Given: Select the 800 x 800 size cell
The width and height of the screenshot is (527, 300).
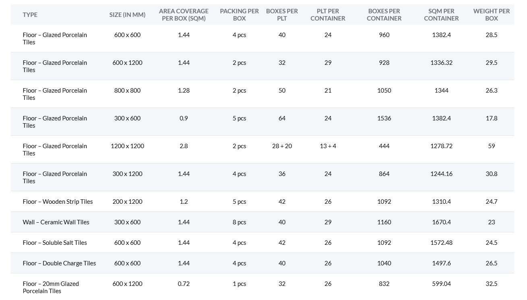Looking at the screenshot, I should (127, 91).
